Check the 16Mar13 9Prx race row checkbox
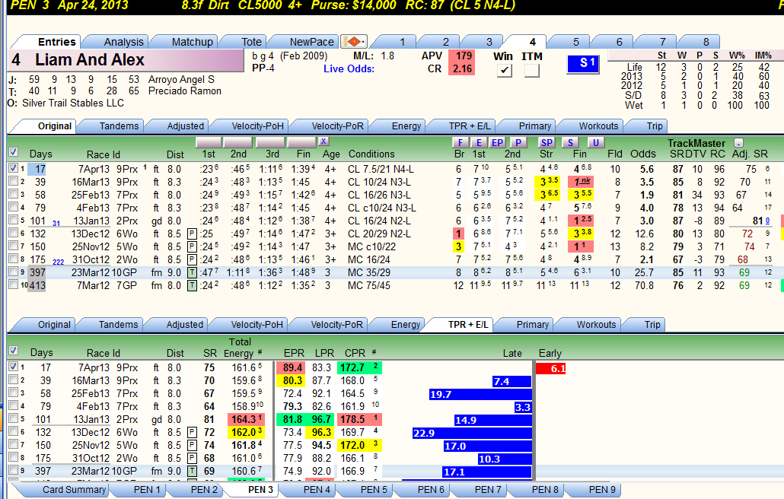Viewport: 784px width, 499px height. pyautogui.click(x=14, y=181)
